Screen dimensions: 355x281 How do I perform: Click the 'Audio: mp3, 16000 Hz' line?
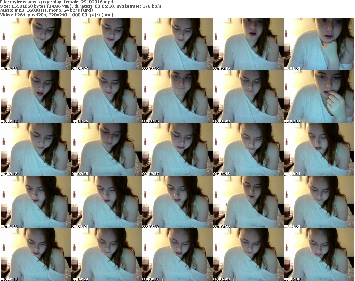[x=46, y=10]
